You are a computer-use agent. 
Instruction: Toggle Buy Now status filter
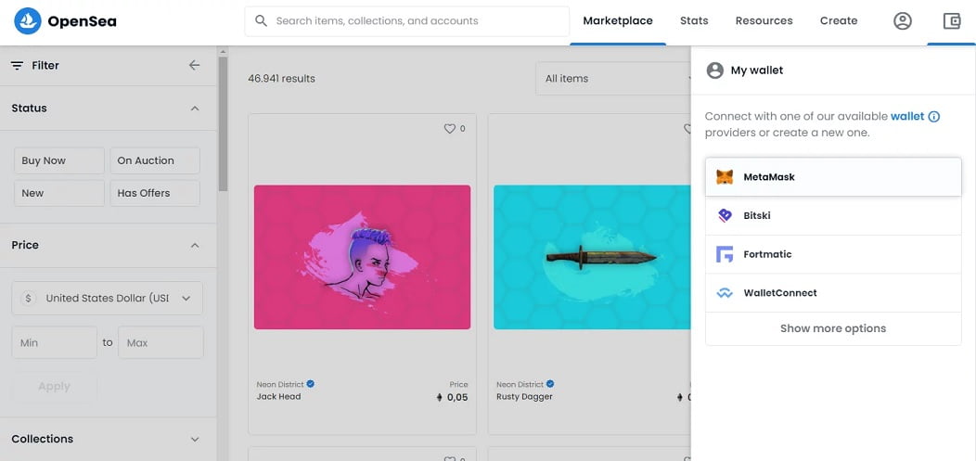59,160
